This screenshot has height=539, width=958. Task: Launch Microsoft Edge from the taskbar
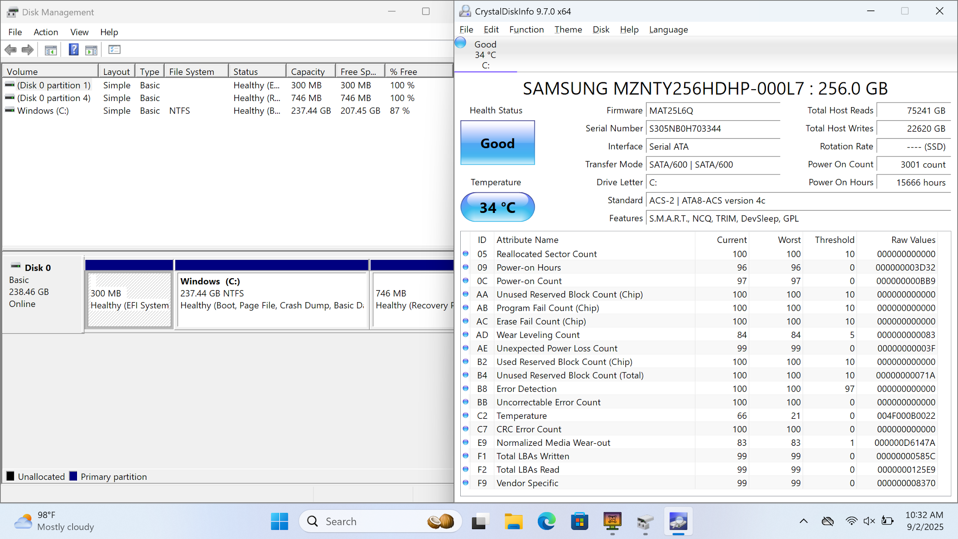[x=546, y=521]
